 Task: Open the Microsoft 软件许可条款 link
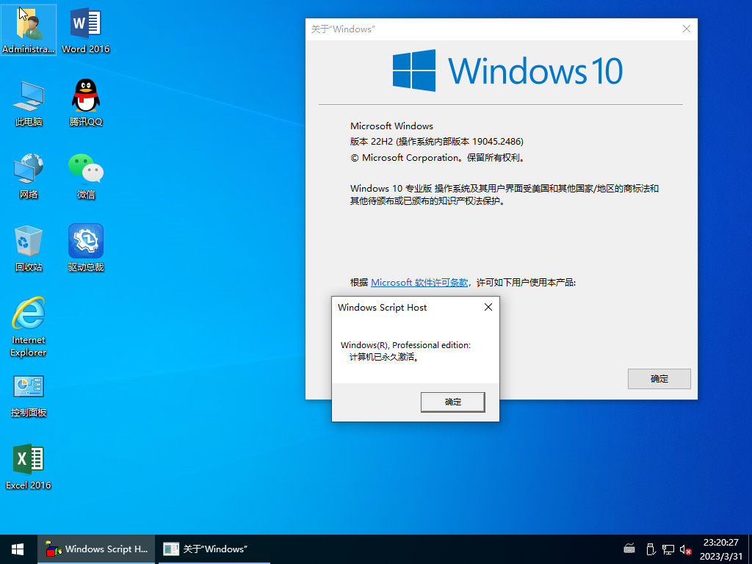click(x=422, y=282)
